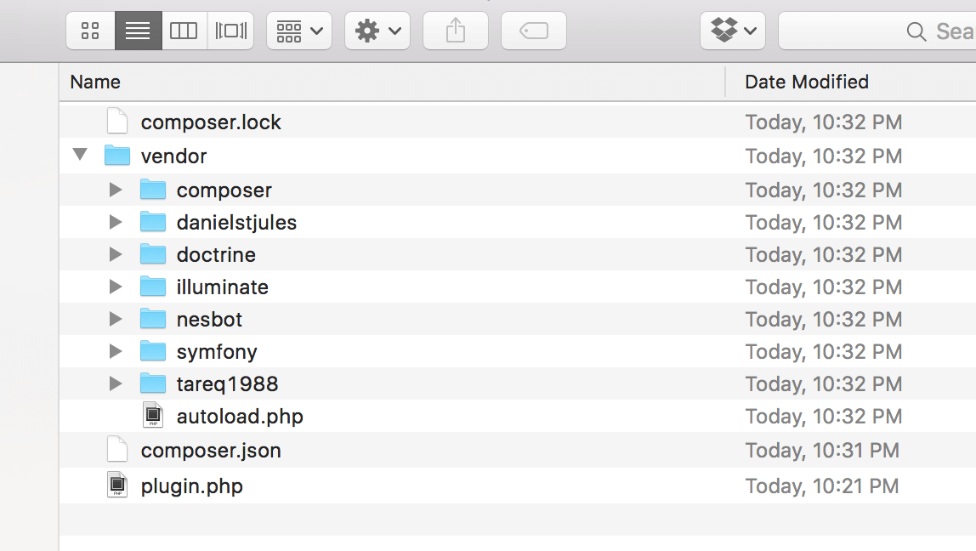Open the Dropbox toolbar menu

733,31
